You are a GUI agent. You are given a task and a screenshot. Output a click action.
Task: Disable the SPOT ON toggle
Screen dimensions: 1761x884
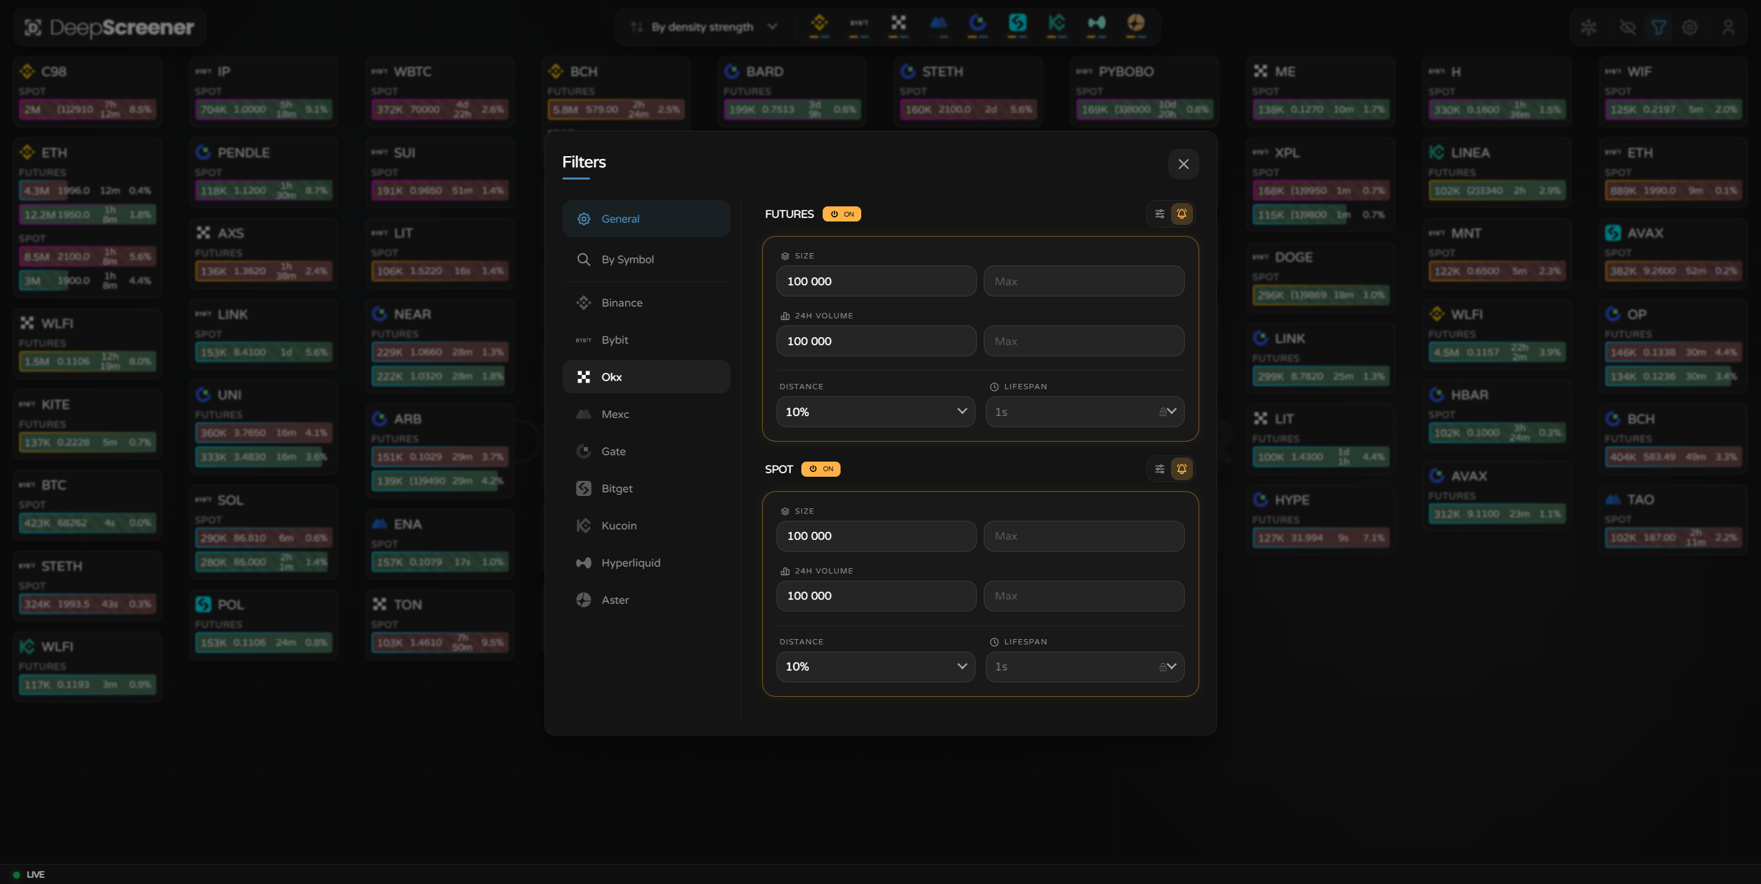pos(821,468)
